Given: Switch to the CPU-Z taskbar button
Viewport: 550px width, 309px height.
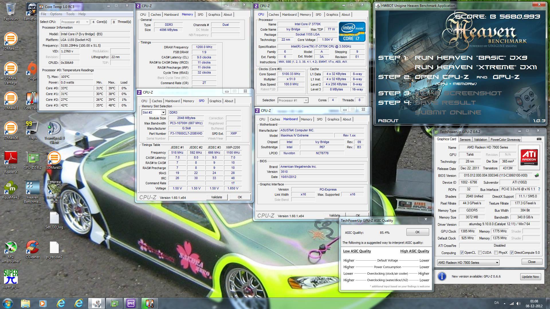Looking at the screenshot, I should tap(131, 303).
